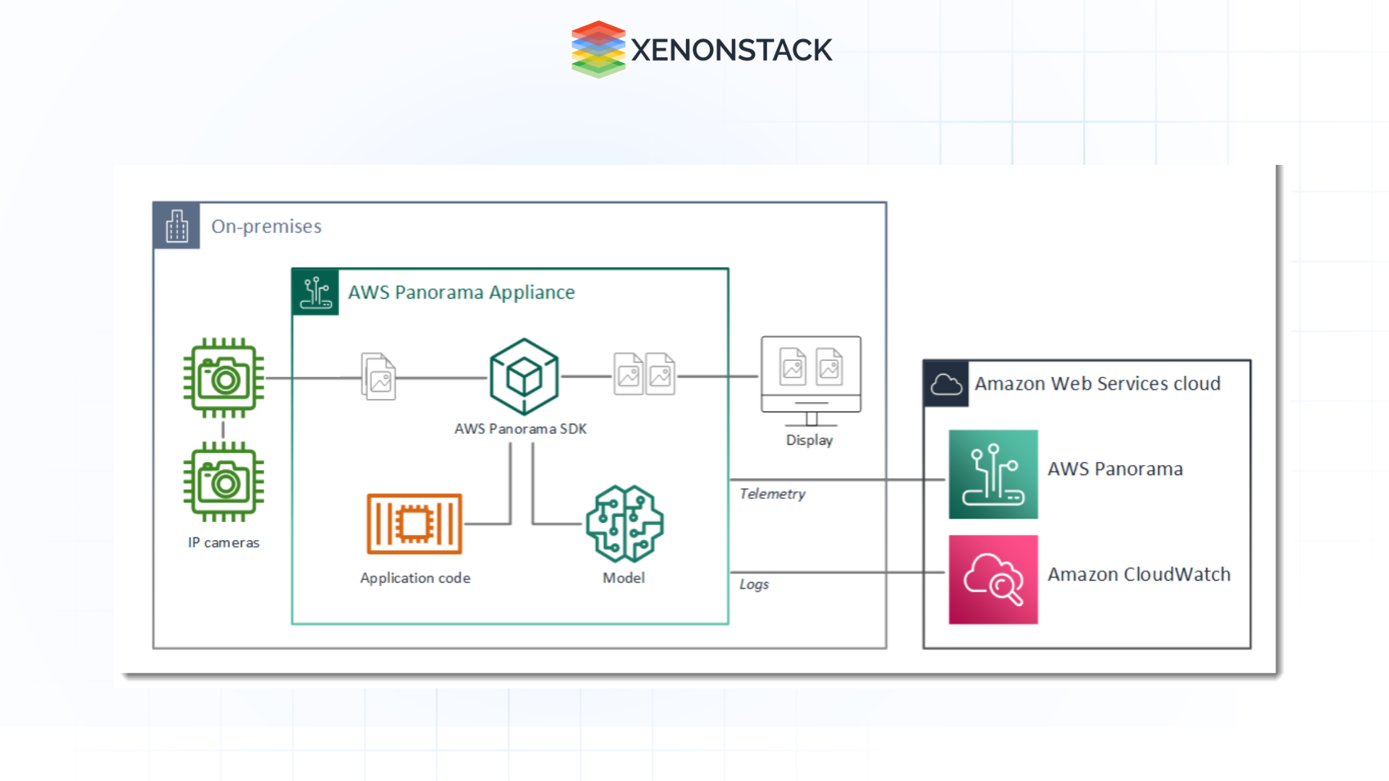Click the Logs connection label
Image resolution: width=1389 pixels, height=781 pixels.
(x=755, y=584)
